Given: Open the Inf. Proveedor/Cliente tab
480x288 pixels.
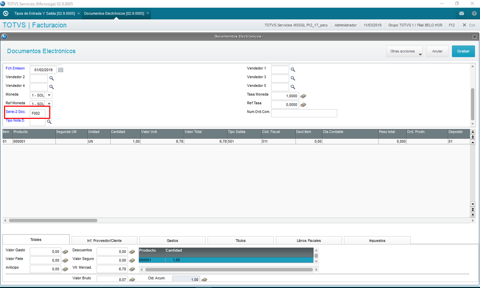Looking at the screenshot, I should coord(105,241).
